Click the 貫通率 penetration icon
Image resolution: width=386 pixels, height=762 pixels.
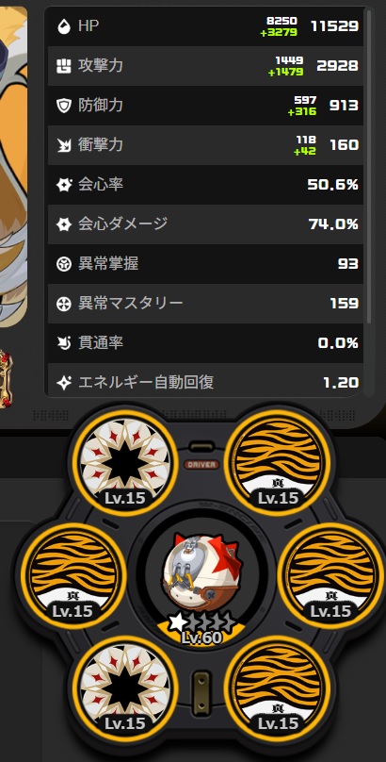[x=63, y=343]
